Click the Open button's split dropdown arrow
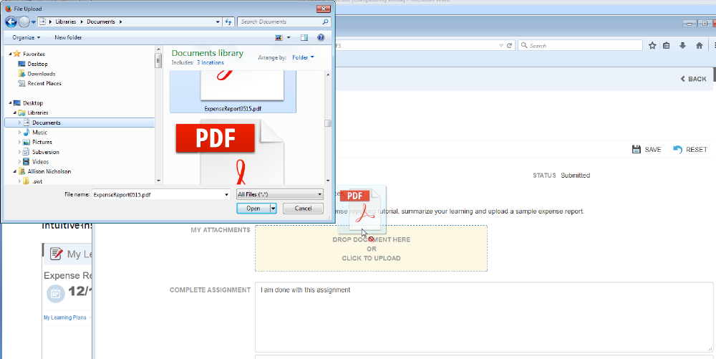The image size is (716, 359). tap(273, 209)
